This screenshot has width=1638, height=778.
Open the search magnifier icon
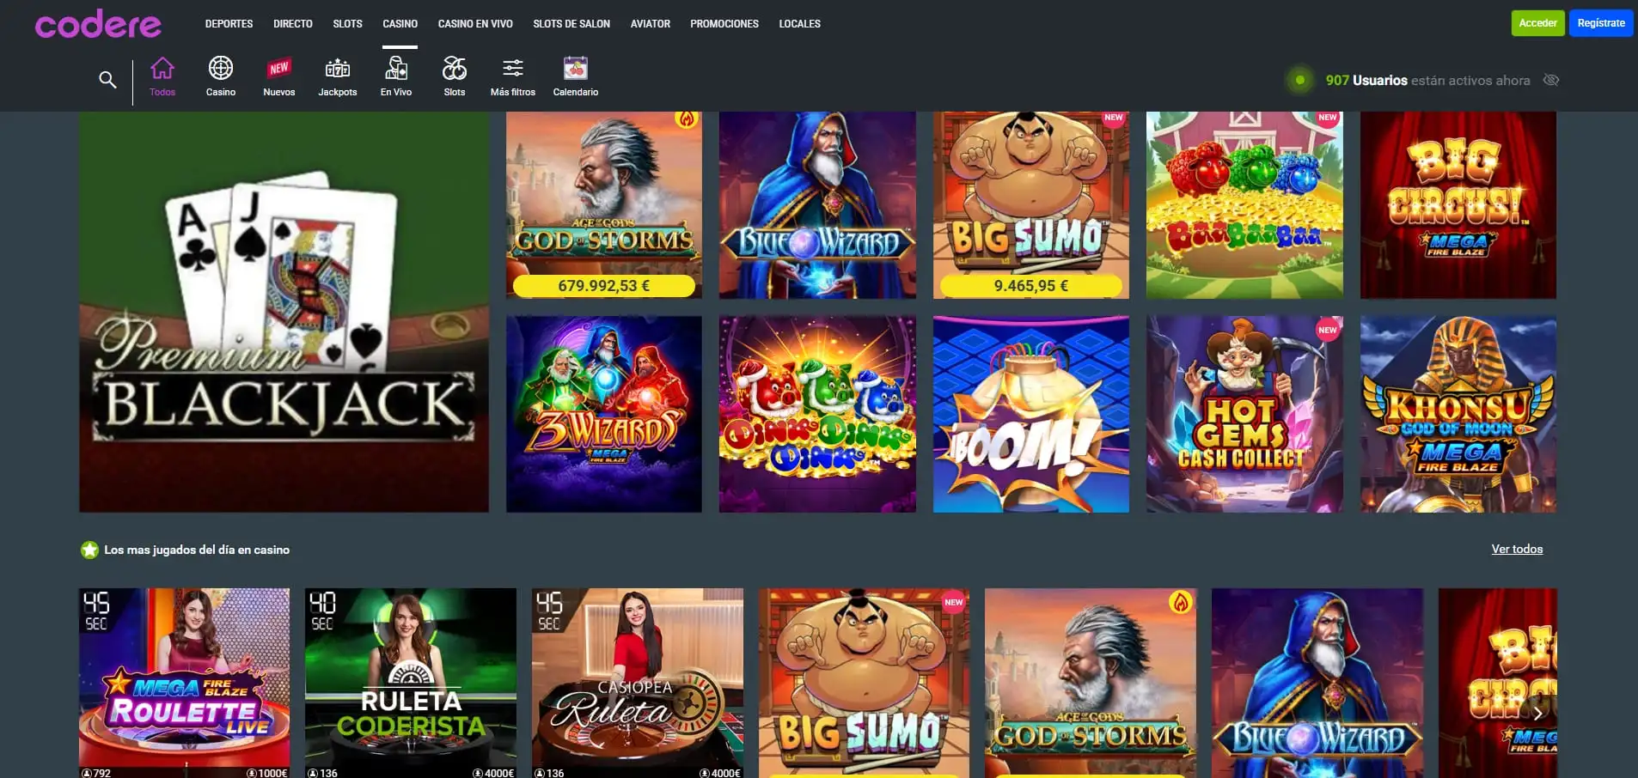click(107, 80)
